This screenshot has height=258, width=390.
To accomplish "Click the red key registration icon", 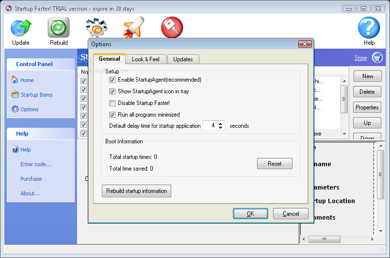I will click(x=172, y=27).
